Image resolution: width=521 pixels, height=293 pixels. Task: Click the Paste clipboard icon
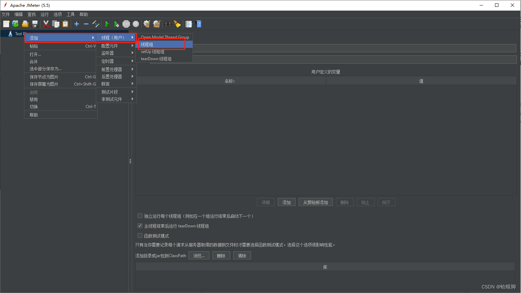[65, 24]
